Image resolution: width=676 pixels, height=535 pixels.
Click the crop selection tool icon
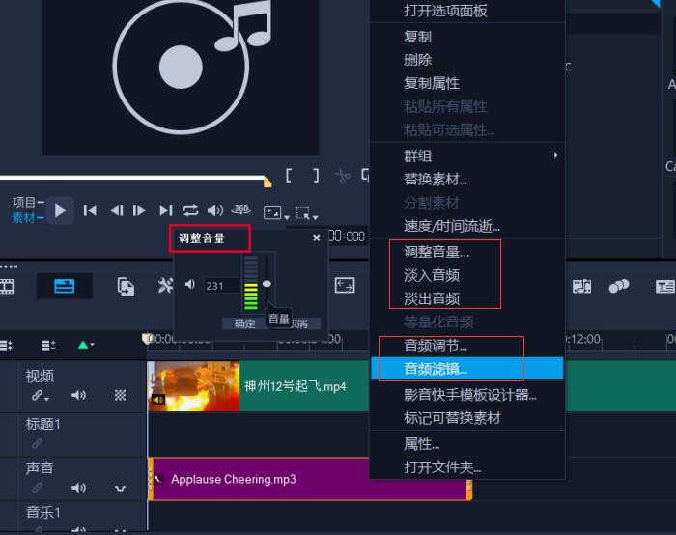pyautogui.click(x=302, y=213)
